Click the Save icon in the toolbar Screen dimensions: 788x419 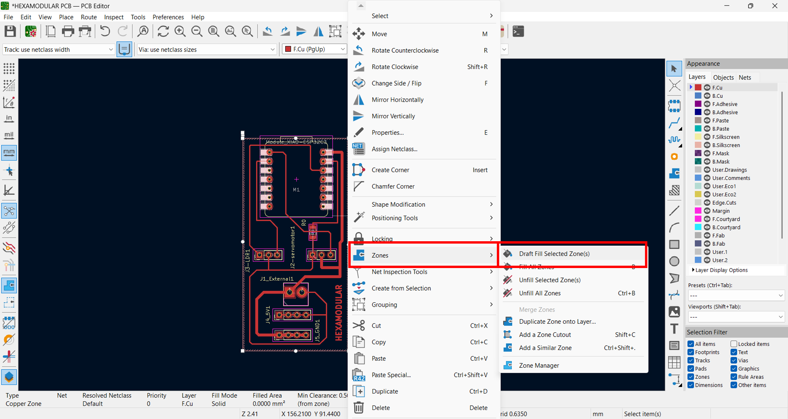point(10,31)
